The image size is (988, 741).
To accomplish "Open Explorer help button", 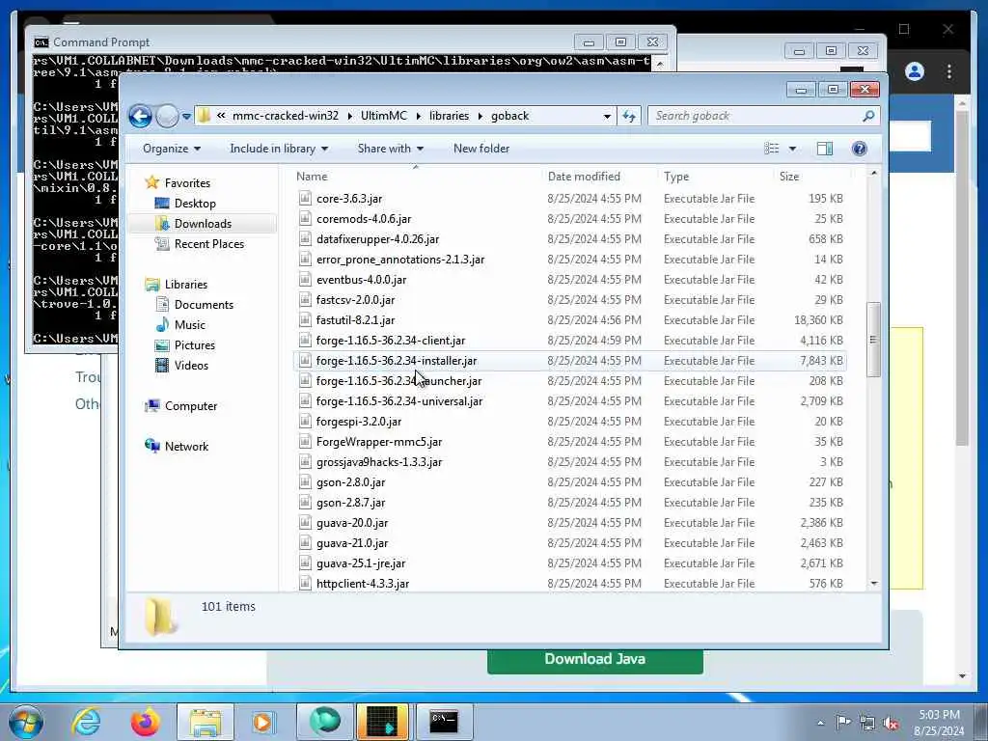I will (859, 149).
